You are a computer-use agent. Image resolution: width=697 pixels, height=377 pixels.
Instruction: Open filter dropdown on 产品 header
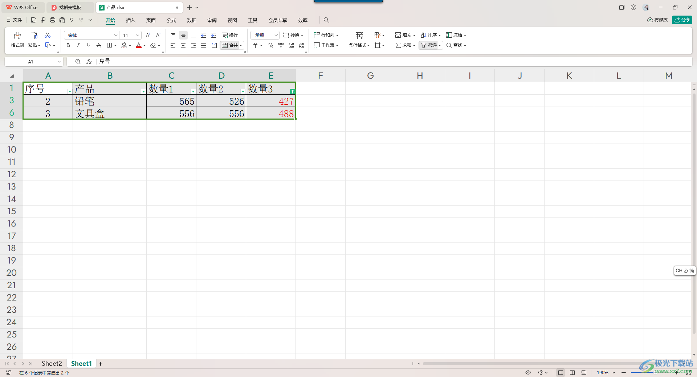coord(143,91)
